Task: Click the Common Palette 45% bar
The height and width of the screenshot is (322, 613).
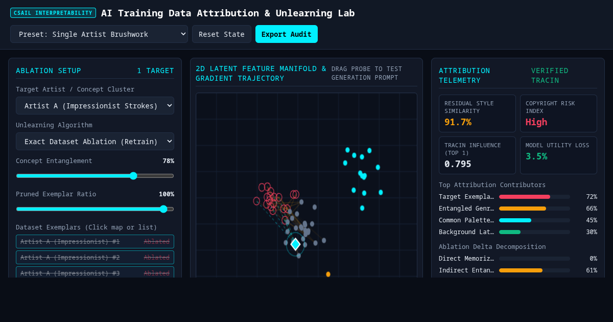Action: click(x=534, y=220)
